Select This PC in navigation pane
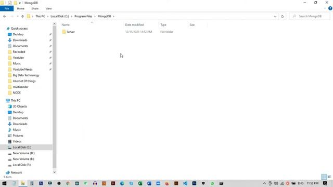333x187 pixels. (16, 100)
